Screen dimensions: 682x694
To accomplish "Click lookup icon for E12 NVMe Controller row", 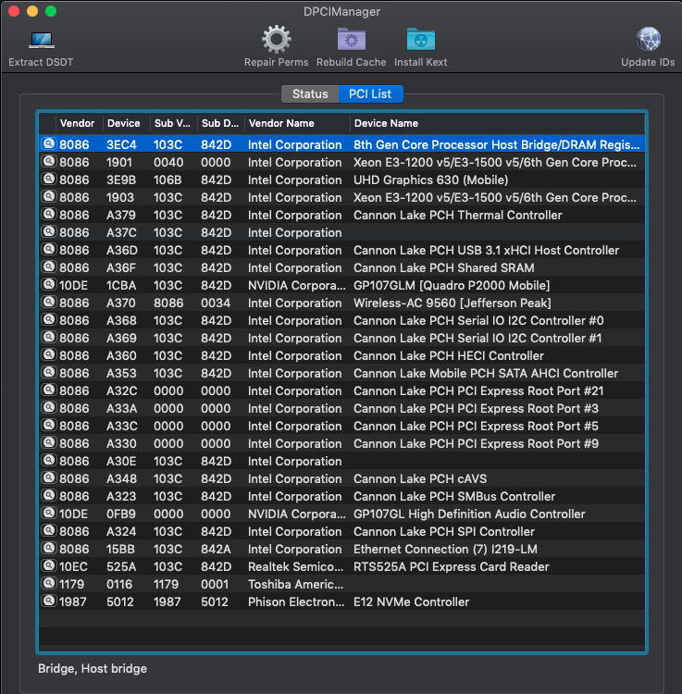I will [49, 601].
